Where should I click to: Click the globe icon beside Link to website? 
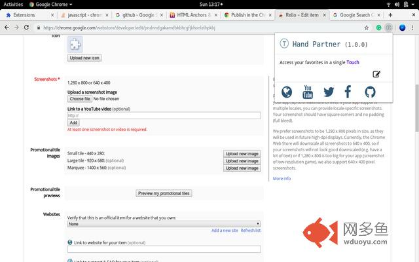tap(70, 242)
